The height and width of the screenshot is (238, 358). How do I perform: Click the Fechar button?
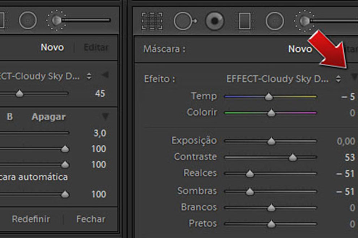coord(91,219)
